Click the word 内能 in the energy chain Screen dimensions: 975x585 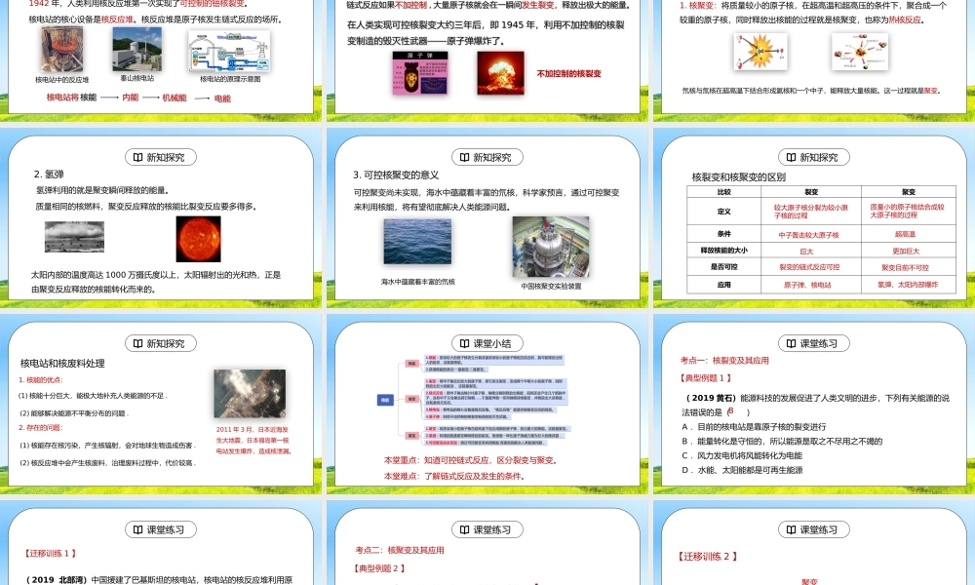[x=131, y=97]
